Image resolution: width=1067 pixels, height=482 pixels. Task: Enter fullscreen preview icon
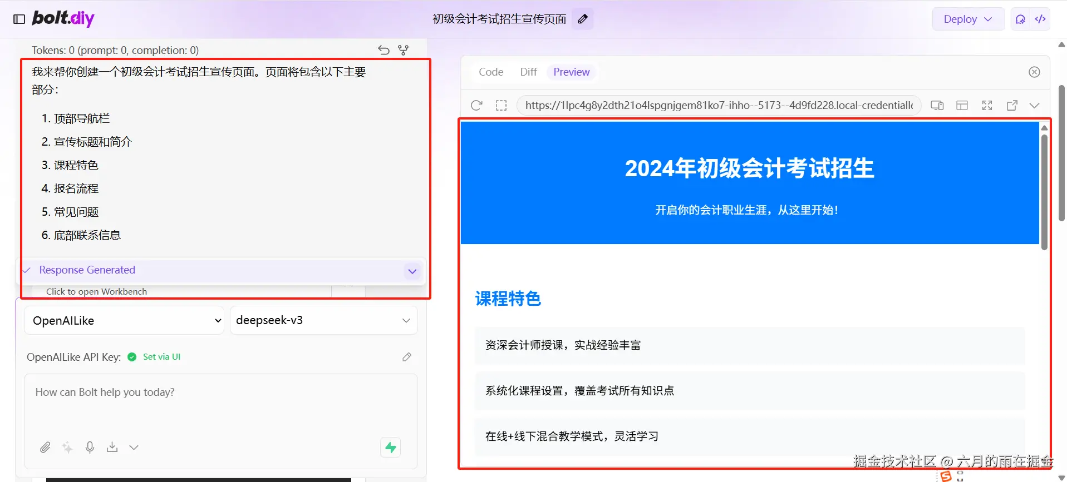click(x=987, y=106)
